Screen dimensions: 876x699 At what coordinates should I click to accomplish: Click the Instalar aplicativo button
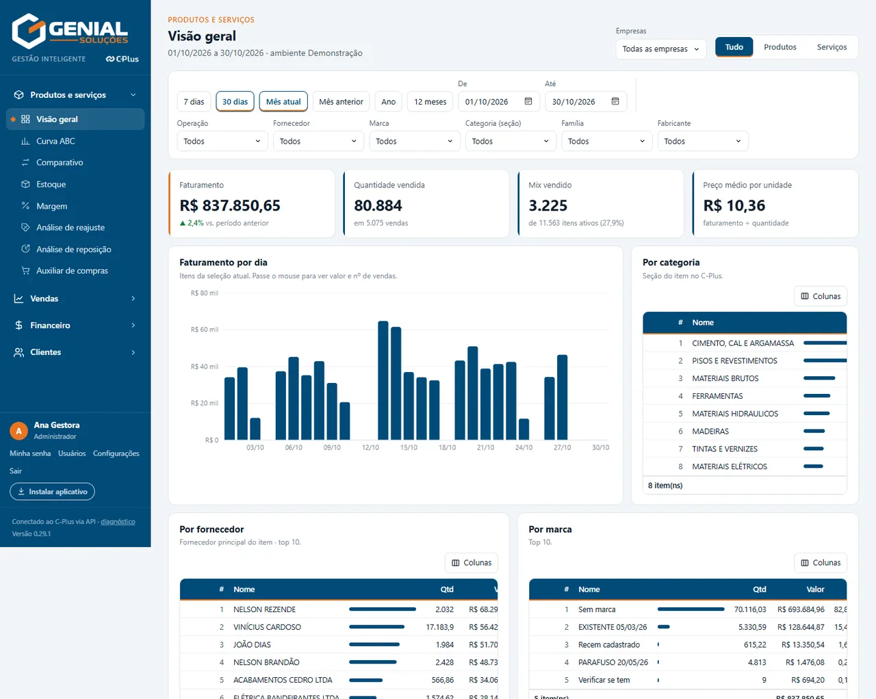pyautogui.click(x=52, y=492)
